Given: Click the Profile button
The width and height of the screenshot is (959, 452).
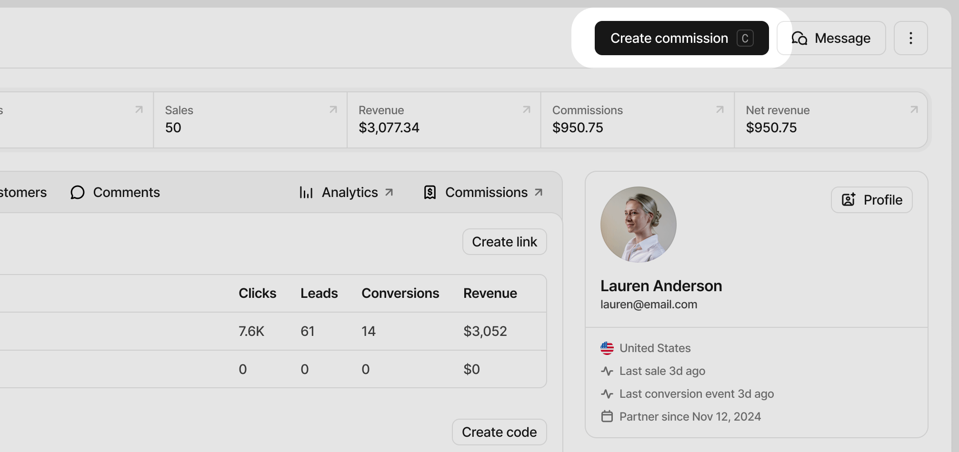Looking at the screenshot, I should (x=872, y=200).
